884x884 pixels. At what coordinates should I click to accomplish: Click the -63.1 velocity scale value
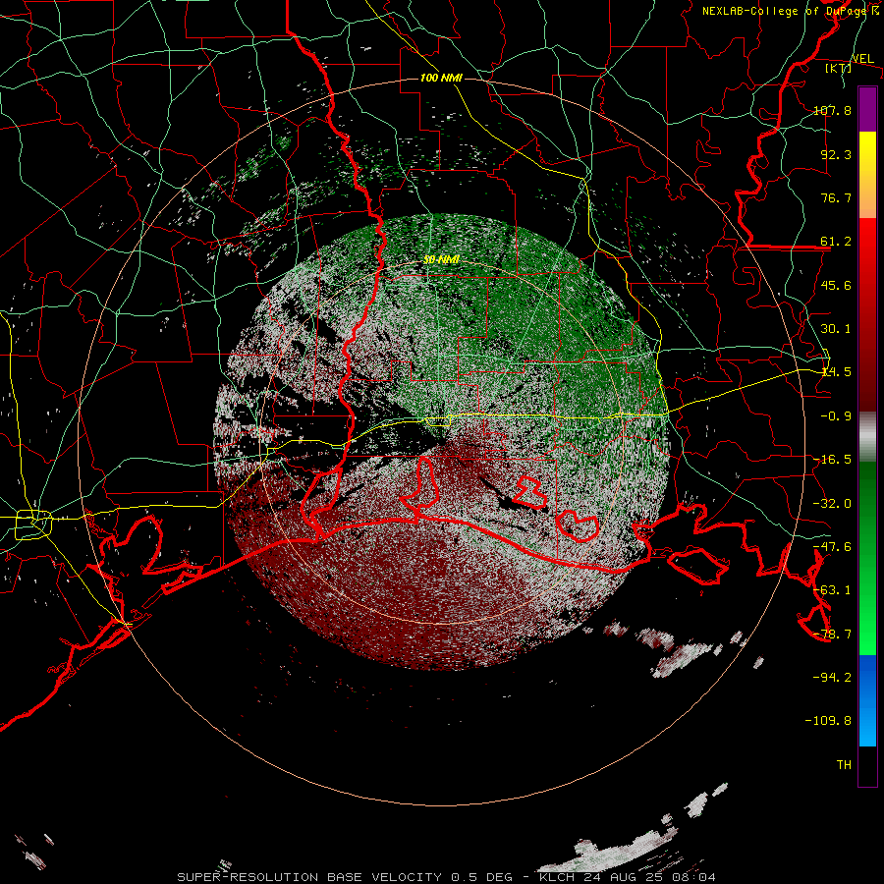click(832, 590)
